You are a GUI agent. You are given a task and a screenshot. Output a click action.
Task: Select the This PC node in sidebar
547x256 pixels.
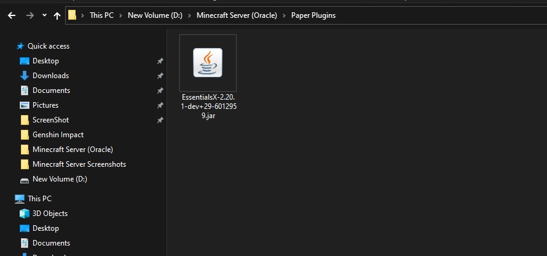coord(39,199)
